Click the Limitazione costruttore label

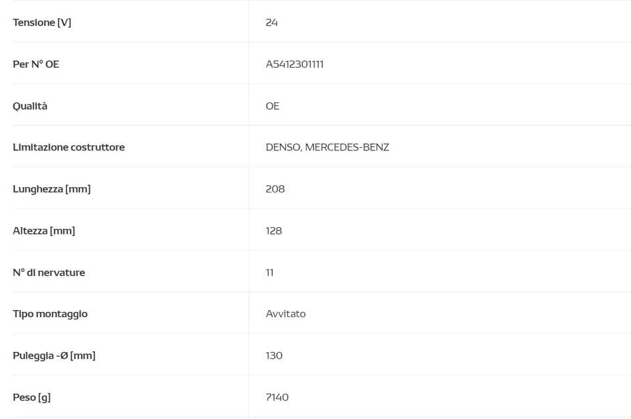[x=68, y=147]
